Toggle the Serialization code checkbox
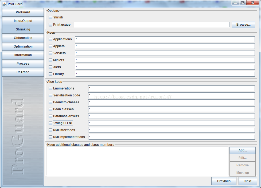Image resolution: width=261 pixels, height=188 pixels. pos(50,95)
